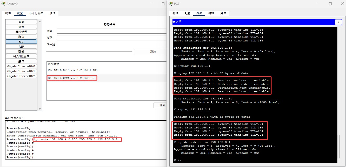This screenshot has height=167, width=346.
Task: Open the 物理 tab in Router0
Action: coord(8,13)
